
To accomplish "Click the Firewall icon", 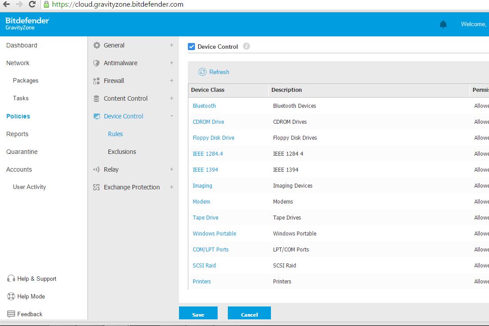I will 96,81.
